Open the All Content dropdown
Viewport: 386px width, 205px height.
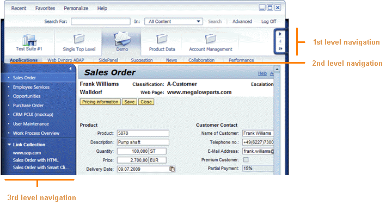174,21
